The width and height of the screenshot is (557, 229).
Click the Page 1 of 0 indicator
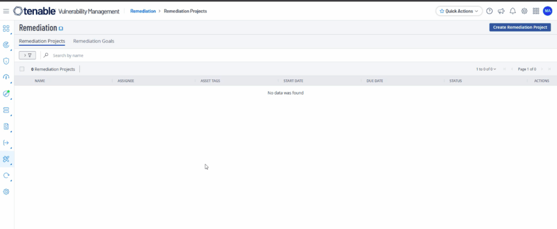[x=527, y=69]
